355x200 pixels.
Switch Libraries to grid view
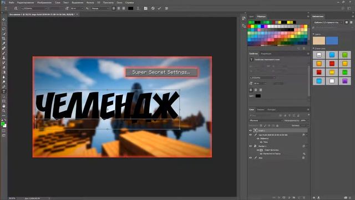[x=346, y=22]
